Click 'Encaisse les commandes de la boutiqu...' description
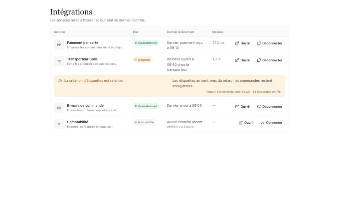339x212 pixels. pyautogui.click(x=95, y=47)
